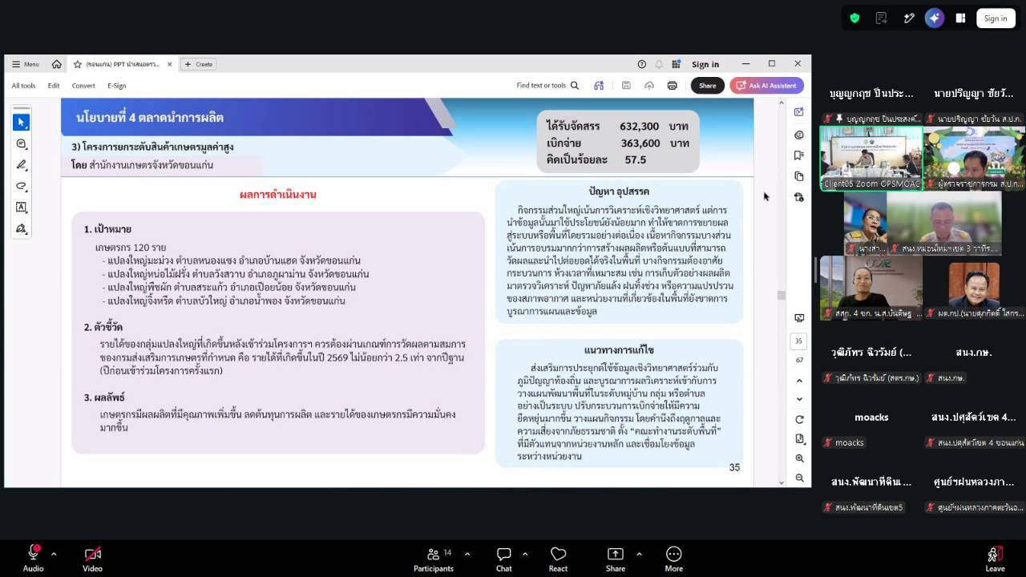Expand the Participants options chevron

(x=467, y=554)
